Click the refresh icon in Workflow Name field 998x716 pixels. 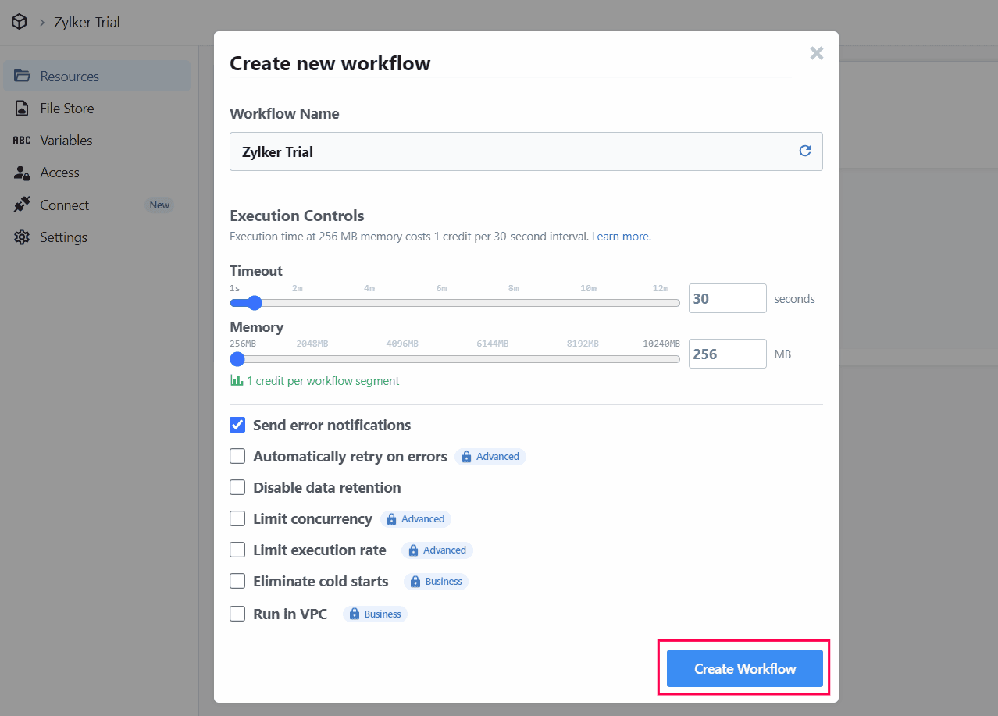click(x=805, y=151)
